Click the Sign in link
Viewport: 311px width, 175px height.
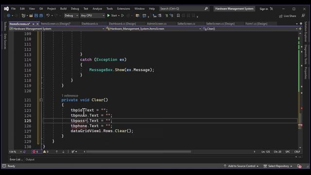(264, 9)
